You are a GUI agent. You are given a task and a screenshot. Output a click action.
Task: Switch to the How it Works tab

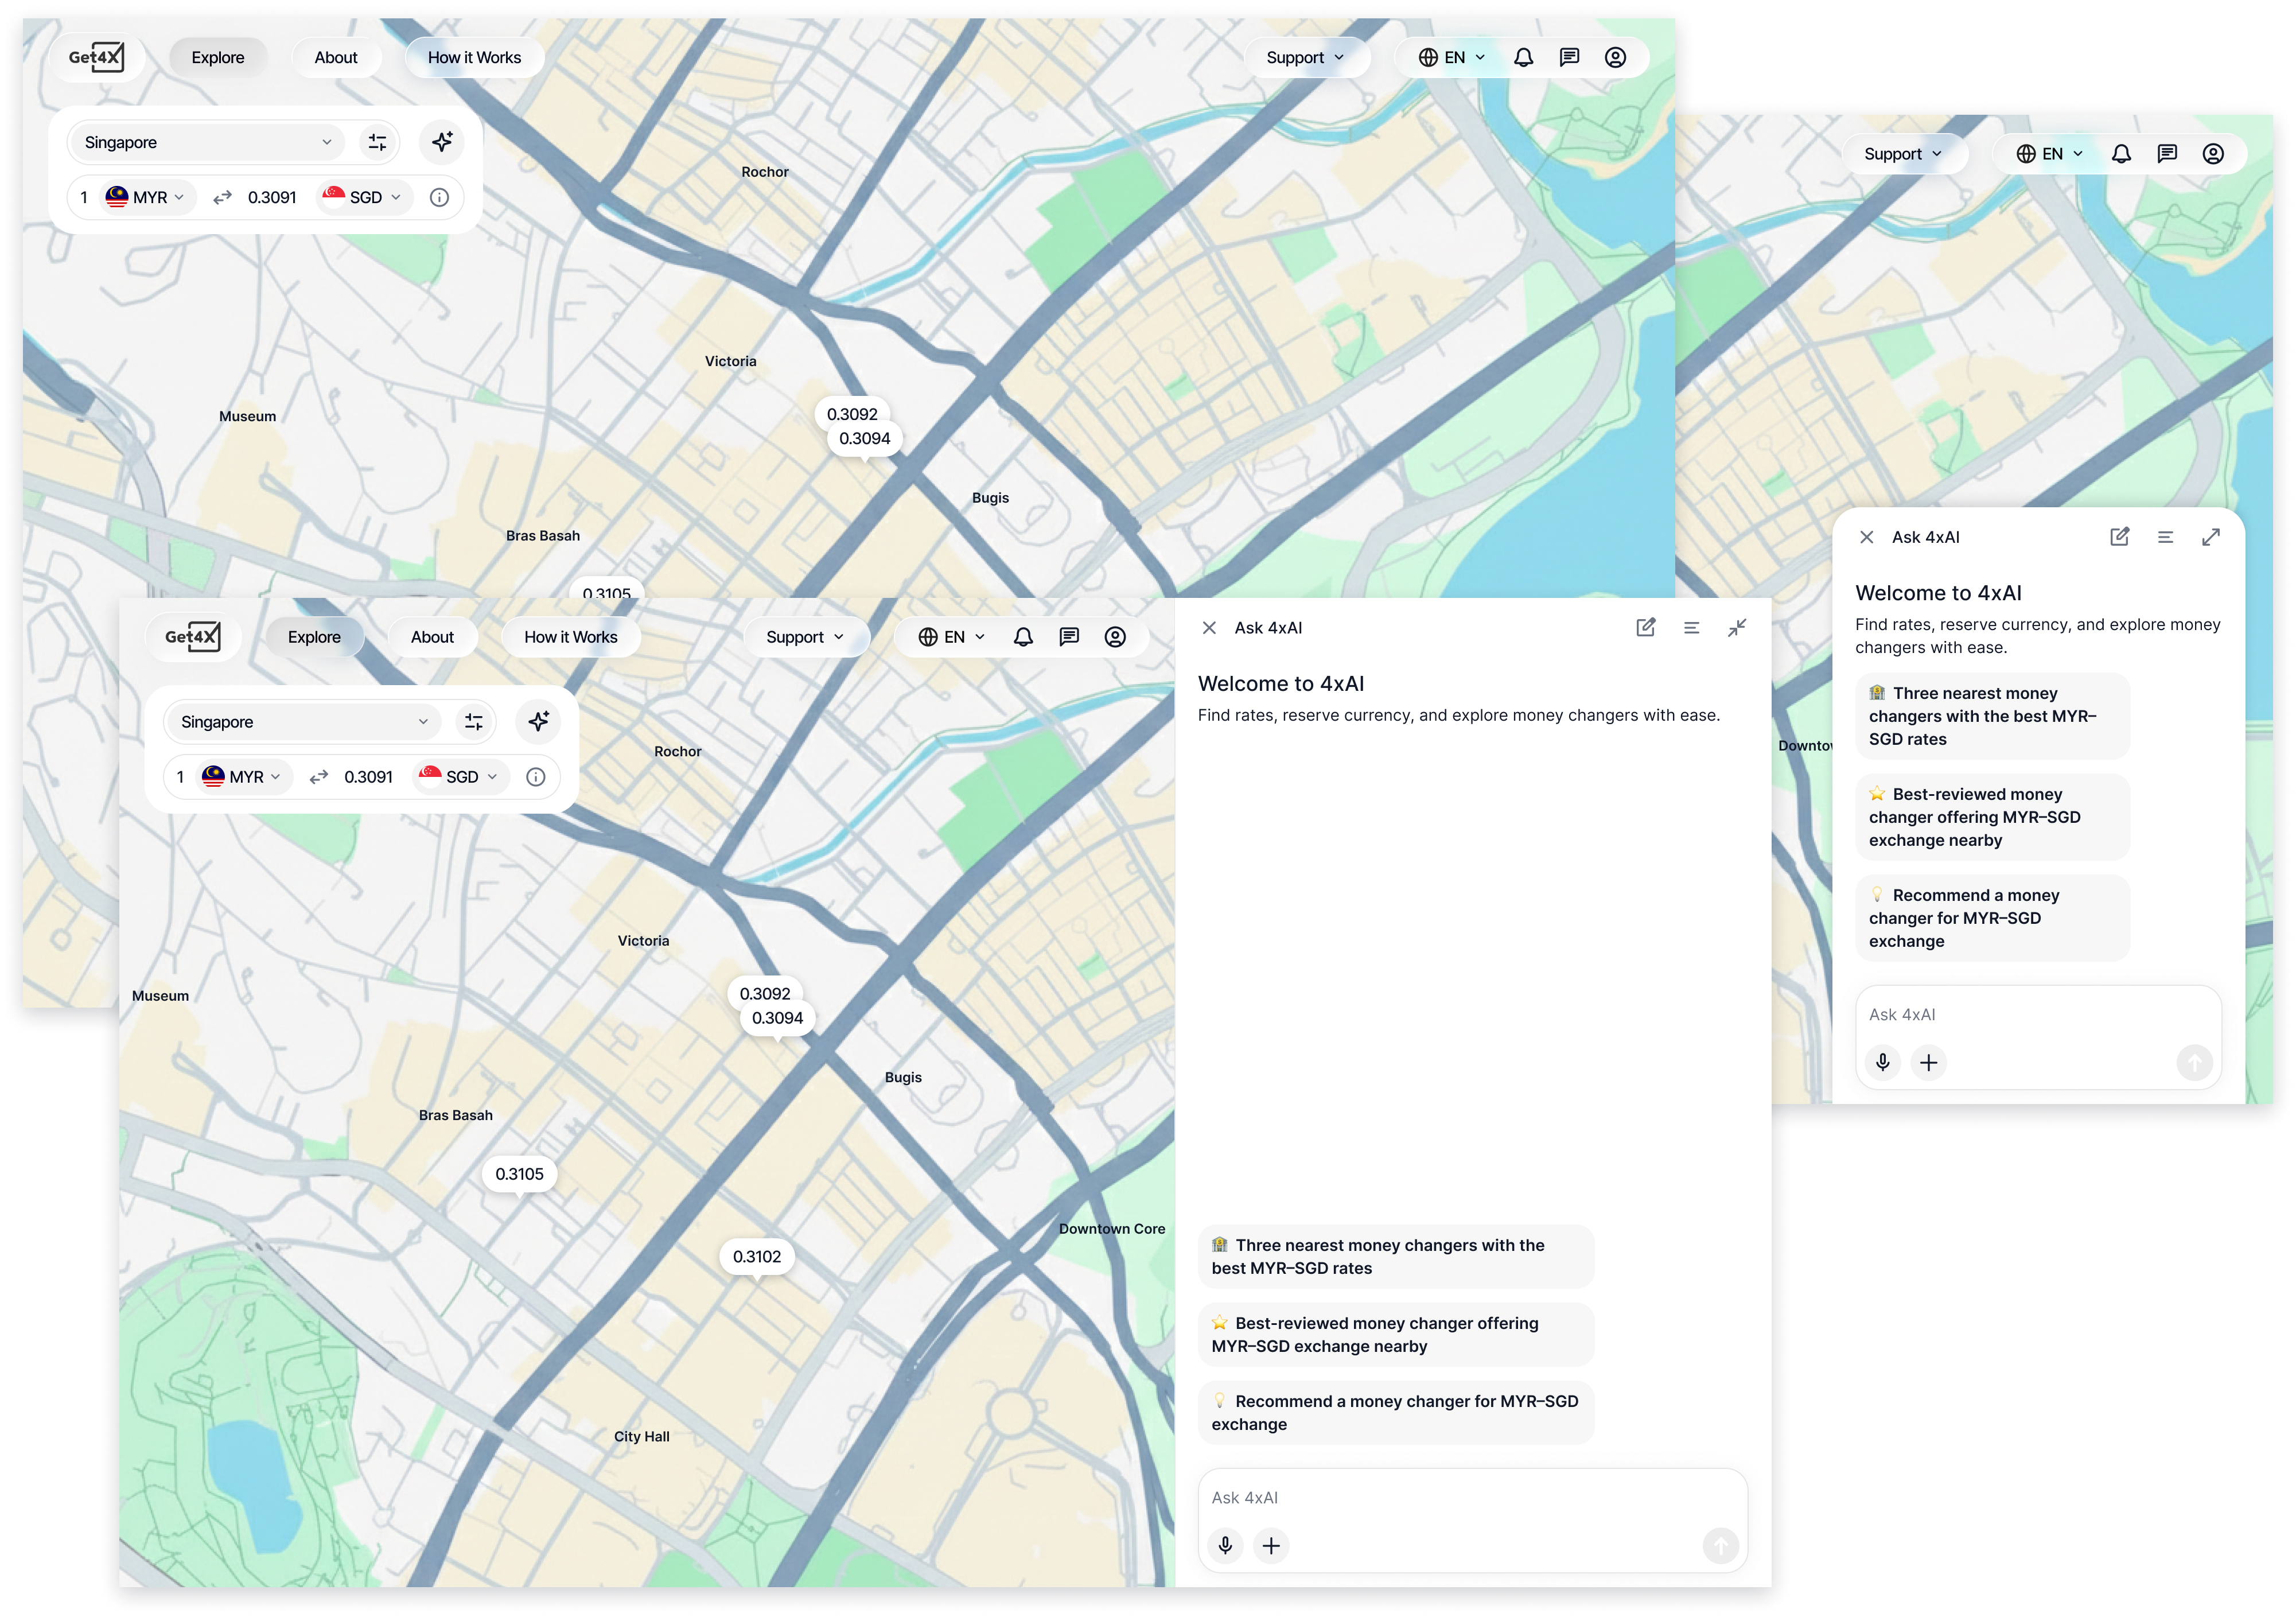click(570, 636)
